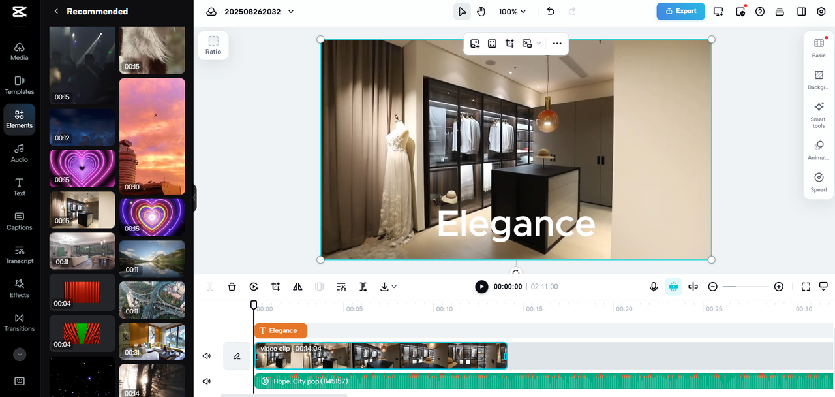Select the crop tool in timeline toolbar
The width and height of the screenshot is (835, 397).
click(276, 287)
